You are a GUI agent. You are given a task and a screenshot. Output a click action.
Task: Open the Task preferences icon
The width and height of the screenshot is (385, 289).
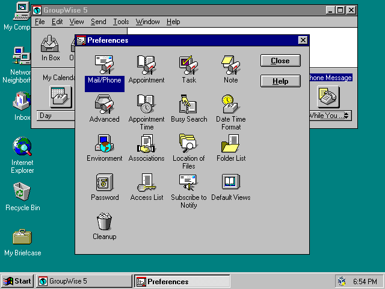point(188,65)
